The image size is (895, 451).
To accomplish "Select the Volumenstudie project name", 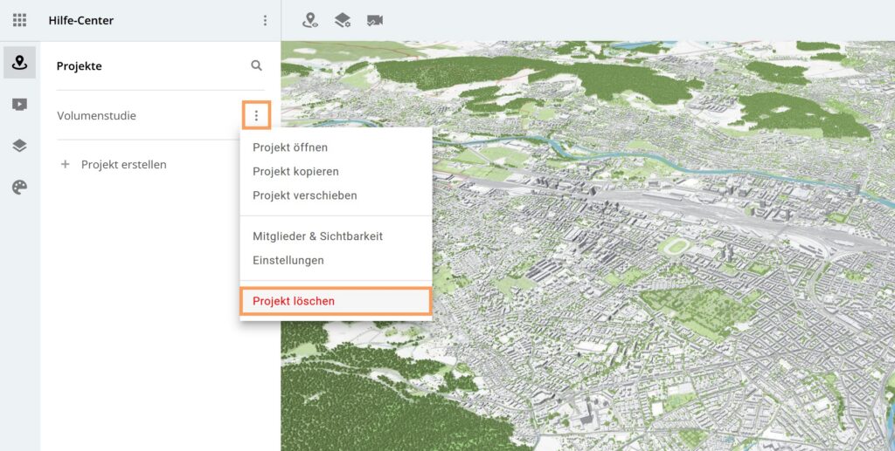I will tap(96, 115).
